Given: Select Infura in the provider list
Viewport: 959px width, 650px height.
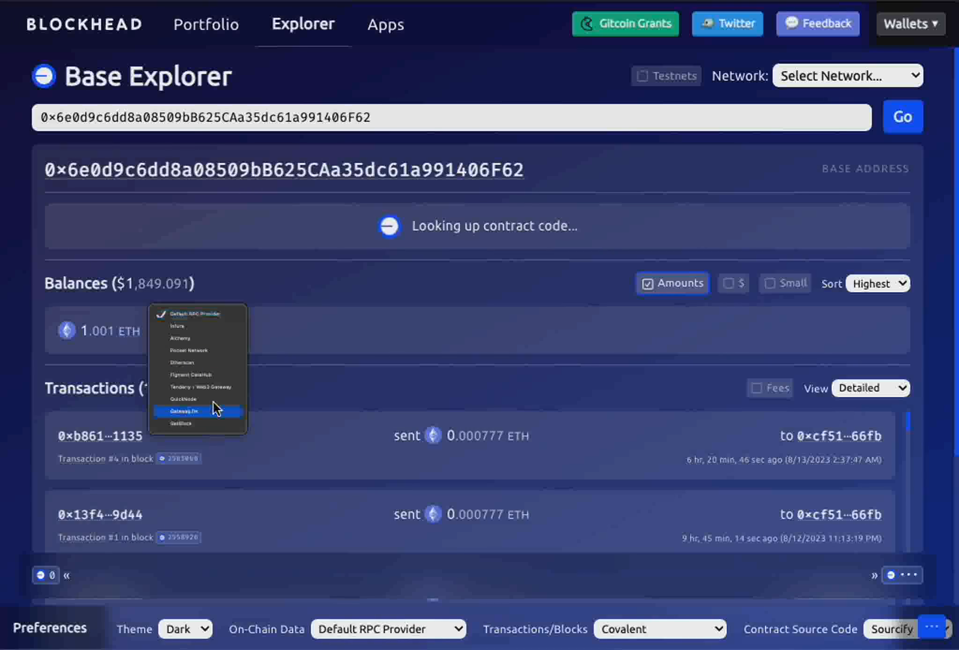Looking at the screenshot, I should click(198, 326).
